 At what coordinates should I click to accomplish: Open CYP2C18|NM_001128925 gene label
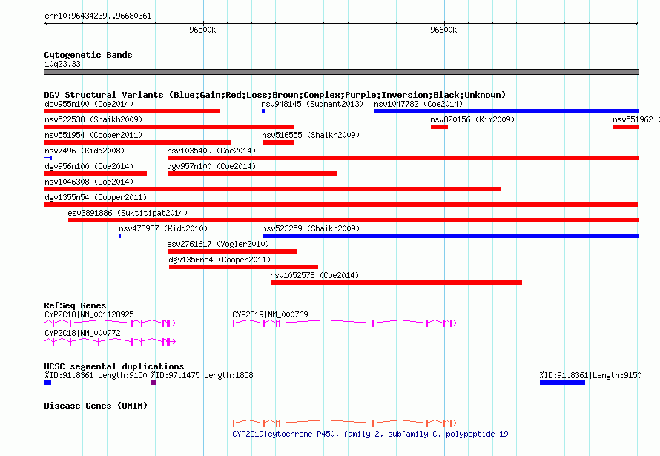tap(89, 314)
